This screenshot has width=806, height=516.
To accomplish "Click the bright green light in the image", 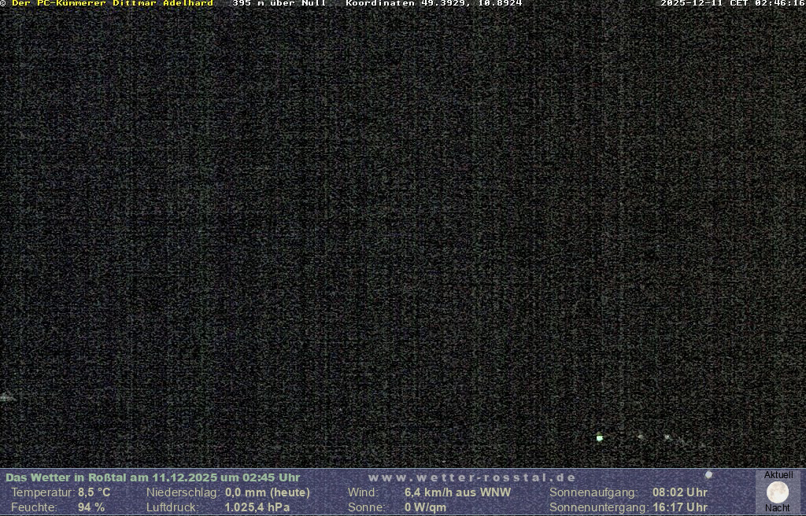I will pos(600,437).
